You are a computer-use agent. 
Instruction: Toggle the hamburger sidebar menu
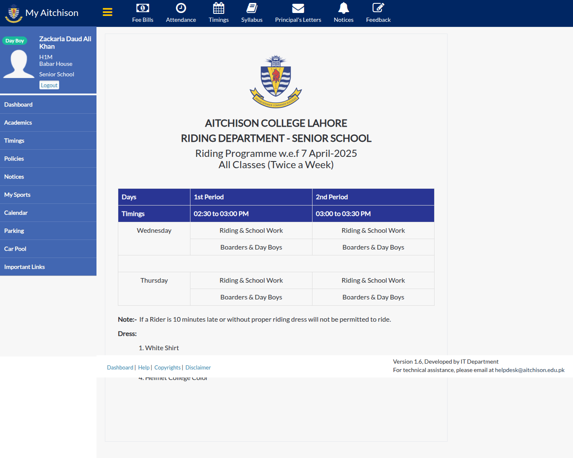click(107, 12)
